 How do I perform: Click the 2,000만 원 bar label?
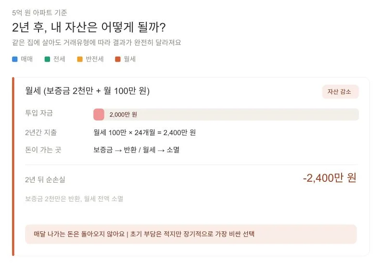tap(123, 114)
